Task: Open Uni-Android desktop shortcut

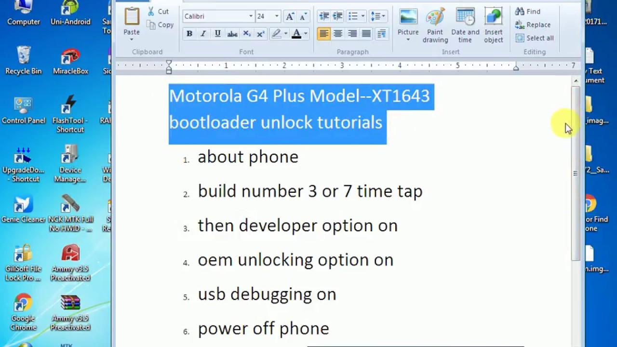Action: 70,13
